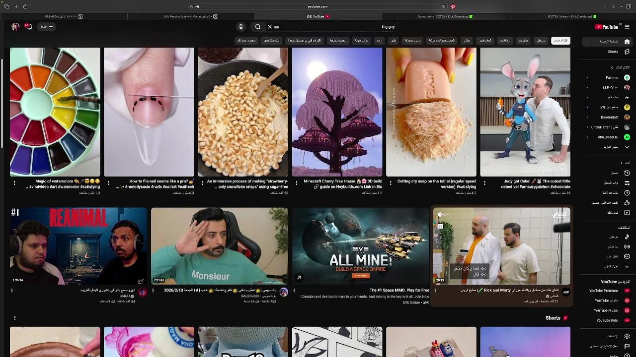Open the History icon in the sidebar
The height and width of the screenshot is (357, 636).
coord(627,173)
